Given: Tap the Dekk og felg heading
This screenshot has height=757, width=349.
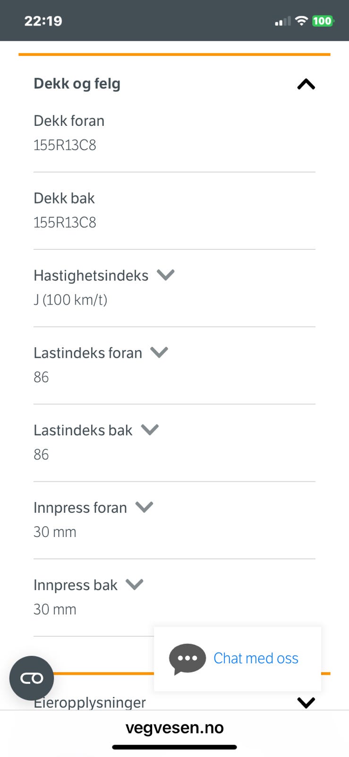Looking at the screenshot, I should pyautogui.click(x=77, y=84).
